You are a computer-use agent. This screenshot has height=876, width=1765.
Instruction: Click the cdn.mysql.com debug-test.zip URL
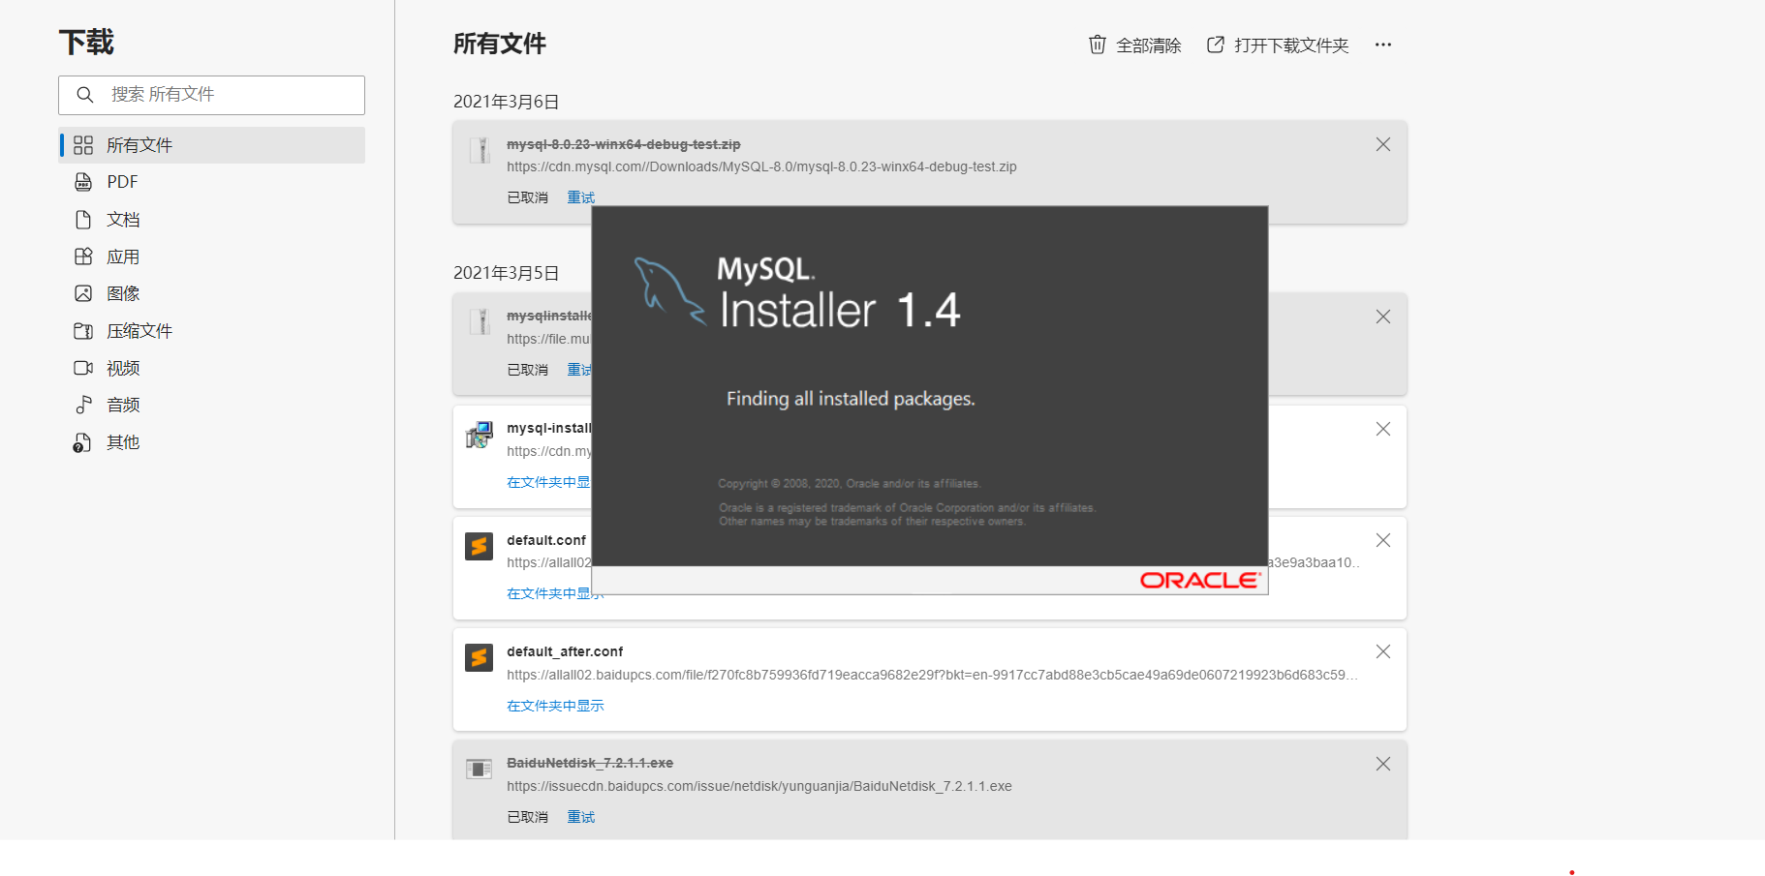coord(761,166)
